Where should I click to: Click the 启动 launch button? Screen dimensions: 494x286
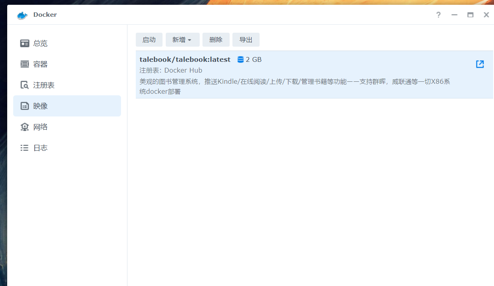[x=149, y=39]
